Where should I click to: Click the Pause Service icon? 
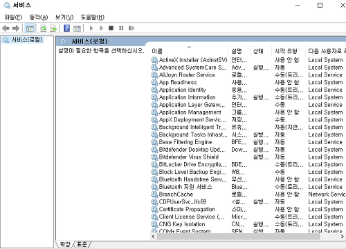[x=121, y=28]
